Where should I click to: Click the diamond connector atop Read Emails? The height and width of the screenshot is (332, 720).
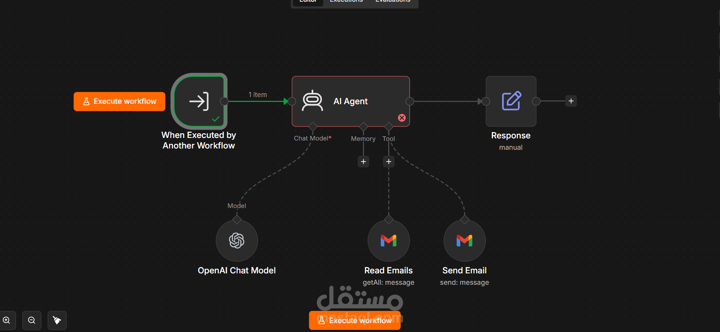click(388, 220)
